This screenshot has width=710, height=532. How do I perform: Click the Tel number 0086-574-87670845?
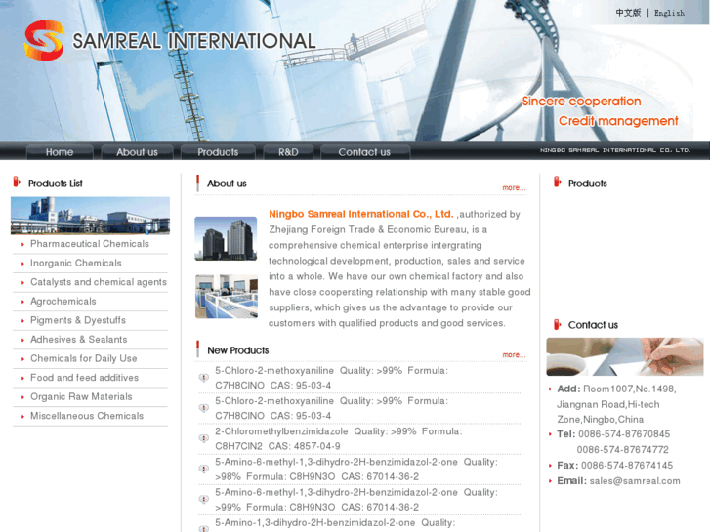624,434
